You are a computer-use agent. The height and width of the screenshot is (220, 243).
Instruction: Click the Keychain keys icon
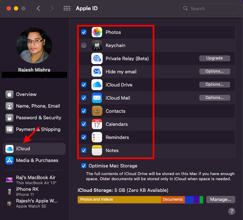click(x=97, y=45)
